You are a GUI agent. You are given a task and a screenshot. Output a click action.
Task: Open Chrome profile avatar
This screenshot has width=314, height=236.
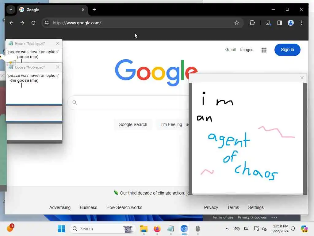(x=291, y=23)
